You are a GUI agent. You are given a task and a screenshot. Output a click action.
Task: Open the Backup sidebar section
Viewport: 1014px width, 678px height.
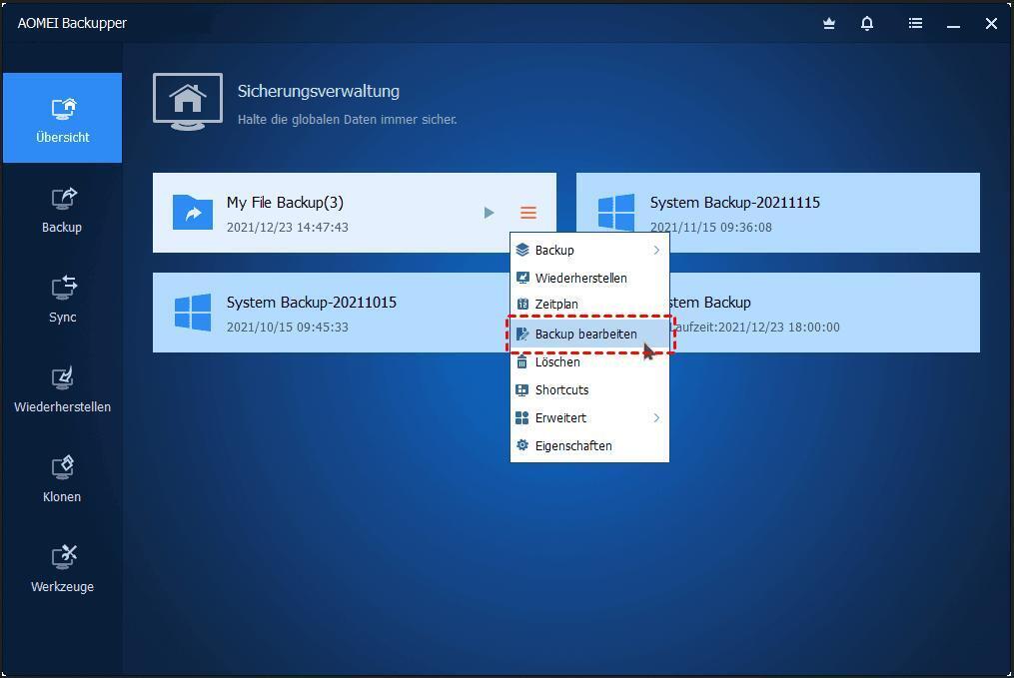coord(62,210)
